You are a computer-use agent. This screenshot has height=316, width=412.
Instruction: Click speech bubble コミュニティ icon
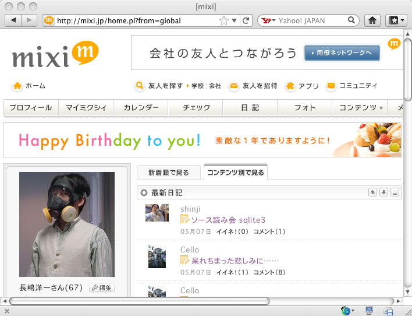(x=331, y=86)
